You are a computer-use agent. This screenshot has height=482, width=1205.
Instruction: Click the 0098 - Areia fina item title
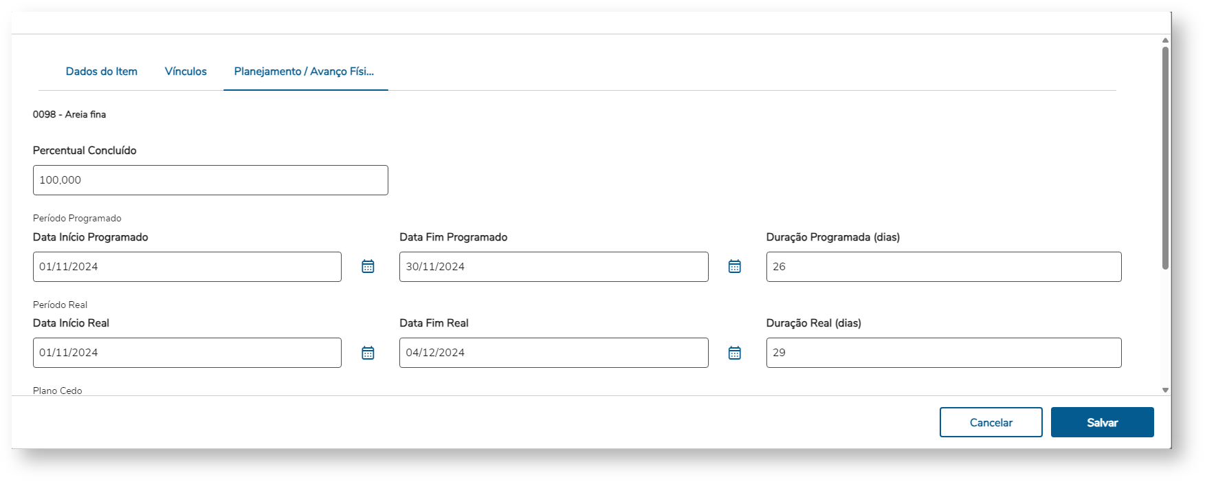coord(69,114)
